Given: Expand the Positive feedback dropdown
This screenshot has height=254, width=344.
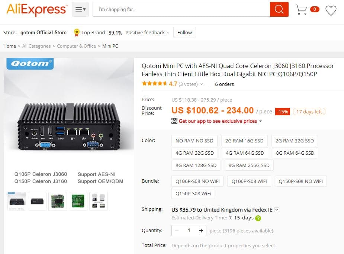Looking at the screenshot, I should (x=168, y=33).
